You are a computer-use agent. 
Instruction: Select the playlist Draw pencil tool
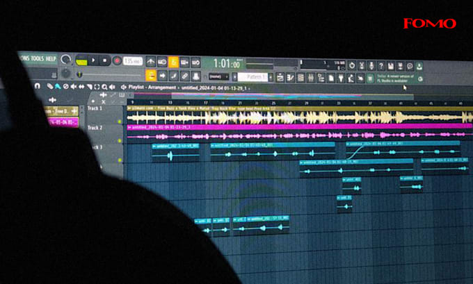point(50,86)
